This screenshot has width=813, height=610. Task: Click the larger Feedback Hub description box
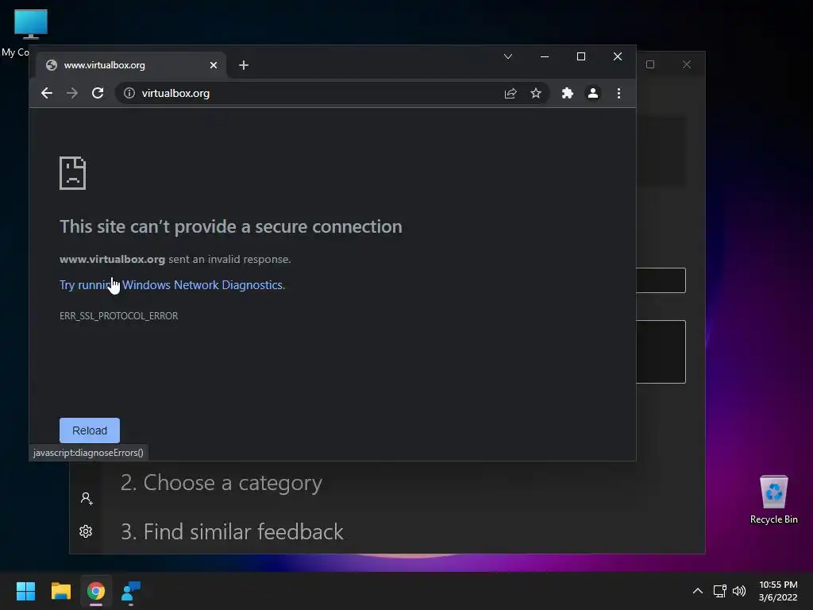pyautogui.click(x=661, y=352)
